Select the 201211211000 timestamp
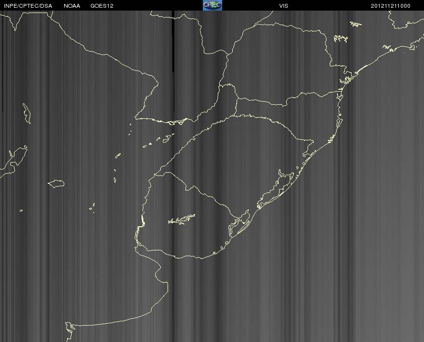The image size is (424, 342). [391, 6]
